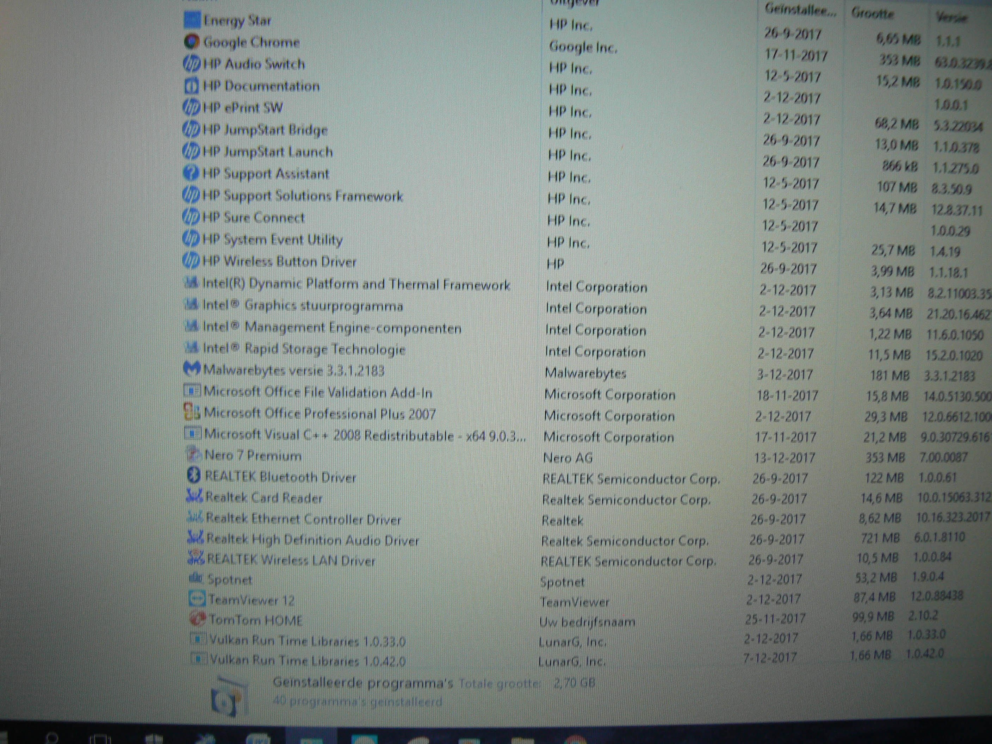Viewport: 992px width, 744px height.
Task: Click publisher Nero AG cell
Action: [x=568, y=458]
